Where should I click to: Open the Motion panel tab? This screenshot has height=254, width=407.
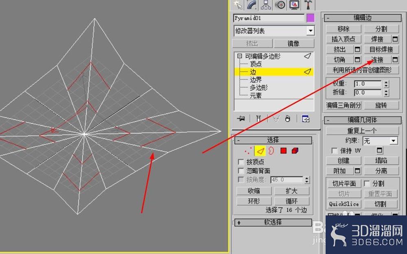pyautogui.click(x=280, y=5)
